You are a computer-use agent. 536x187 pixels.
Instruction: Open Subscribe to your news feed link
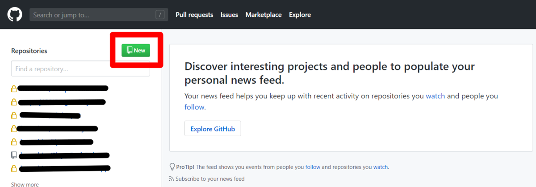coord(210,179)
